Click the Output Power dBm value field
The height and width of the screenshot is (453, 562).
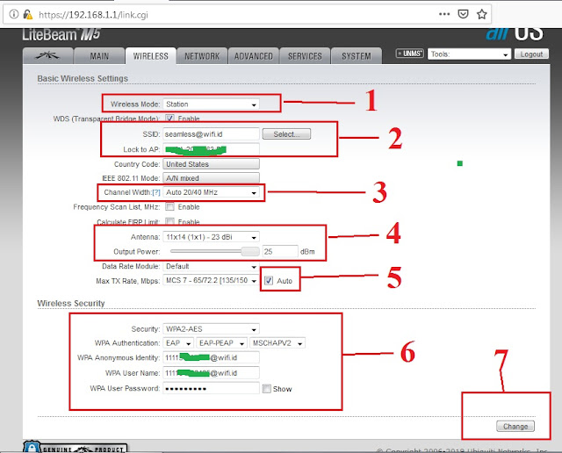click(280, 252)
